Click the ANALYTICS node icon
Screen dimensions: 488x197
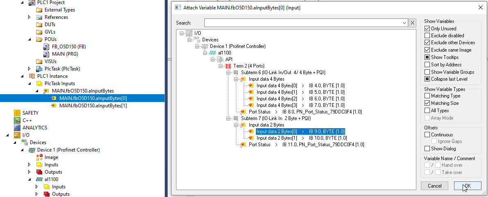coord(17,128)
